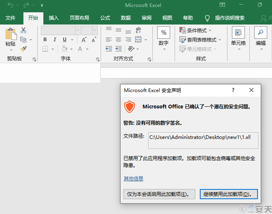Expand the Fill Color dropdown arrow
The image size is (272, 214).
click(71, 49)
